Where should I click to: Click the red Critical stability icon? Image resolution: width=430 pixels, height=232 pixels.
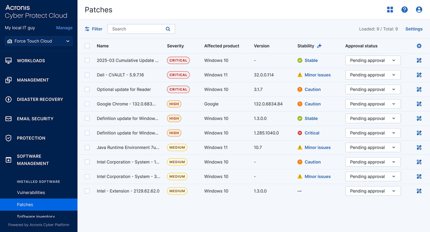300,133
